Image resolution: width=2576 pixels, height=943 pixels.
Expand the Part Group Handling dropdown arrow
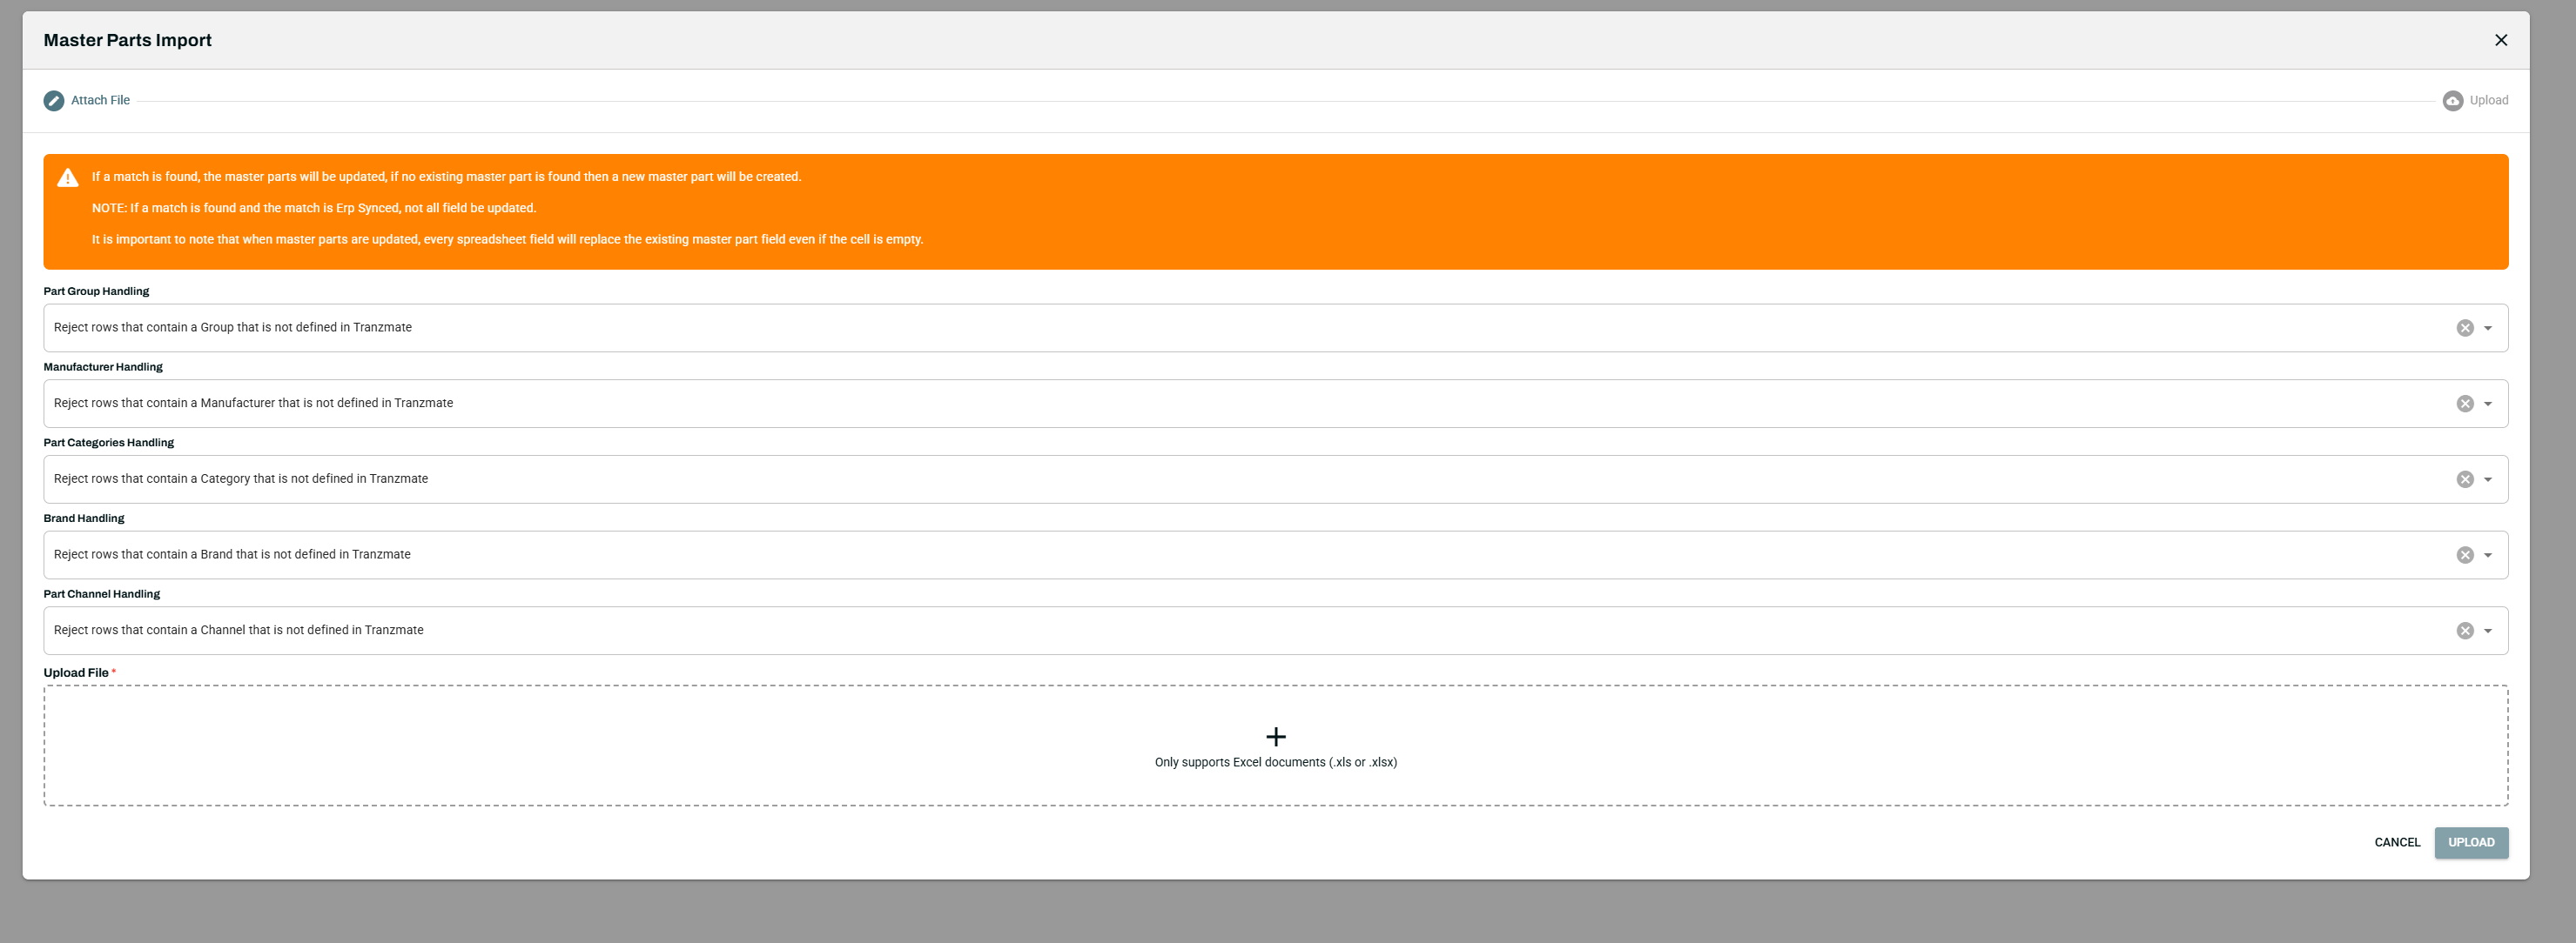tap(2487, 328)
